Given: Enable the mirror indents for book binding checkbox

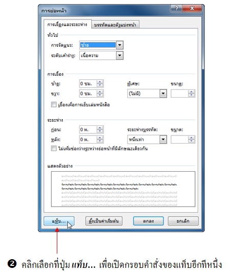Looking at the screenshot, I should coord(54,104).
